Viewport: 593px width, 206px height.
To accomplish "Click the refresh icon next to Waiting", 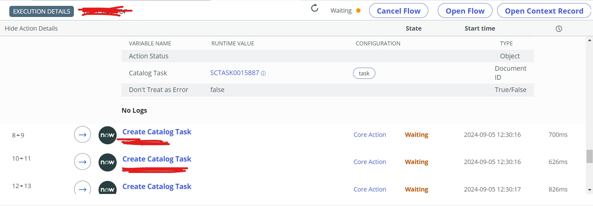I will tap(314, 8).
